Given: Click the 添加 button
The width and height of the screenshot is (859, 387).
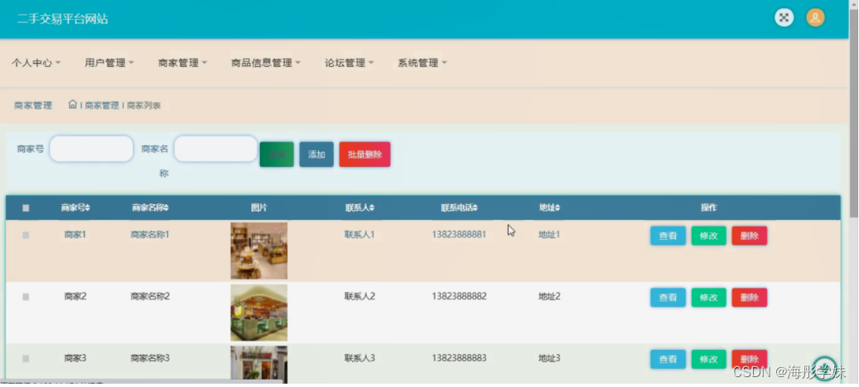Looking at the screenshot, I should (x=316, y=155).
